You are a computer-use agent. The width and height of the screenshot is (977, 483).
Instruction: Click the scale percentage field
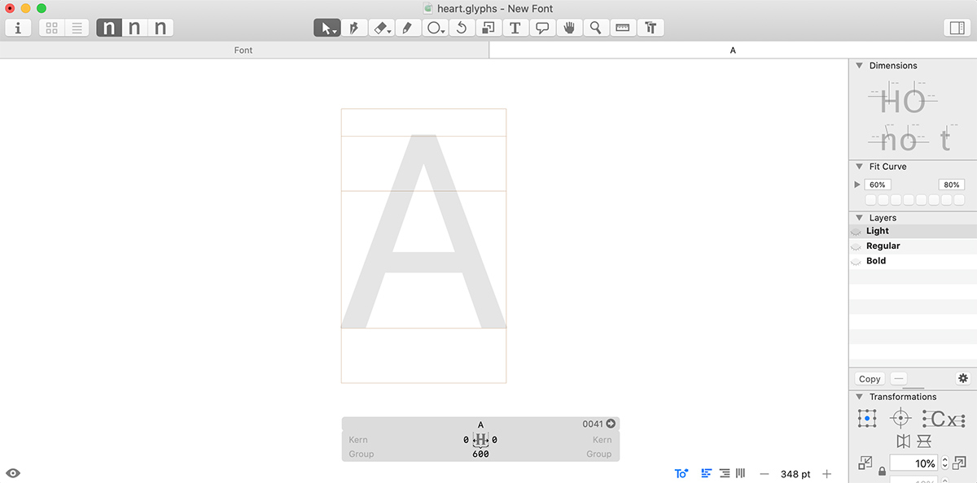coord(913,463)
